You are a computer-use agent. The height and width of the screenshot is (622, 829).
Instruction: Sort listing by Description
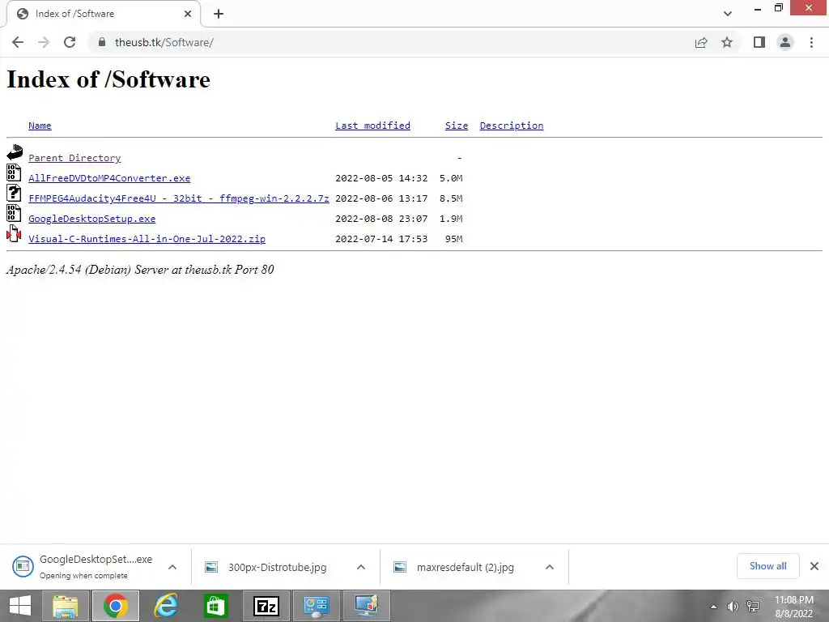(512, 126)
